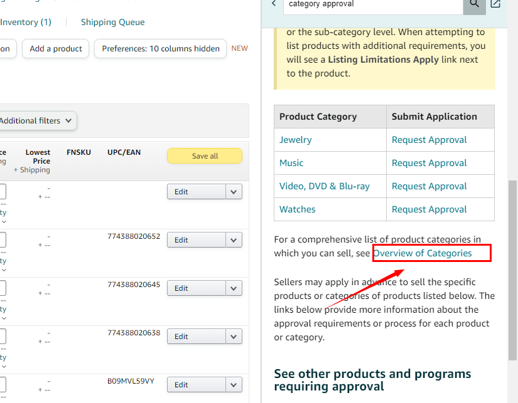The width and height of the screenshot is (518, 403).
Task: Open the Inventory (1) tab
Action: tap(26, 22)
